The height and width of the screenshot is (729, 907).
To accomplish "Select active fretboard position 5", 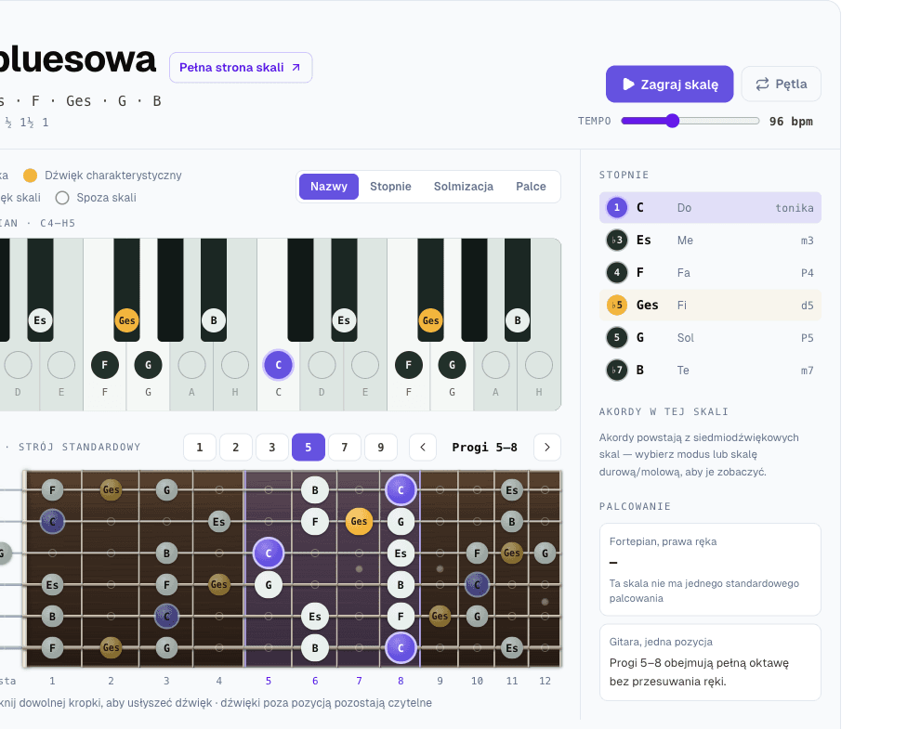I will (x=309, y=447).
